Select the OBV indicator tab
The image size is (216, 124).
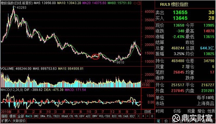click(x=82, y=116)
